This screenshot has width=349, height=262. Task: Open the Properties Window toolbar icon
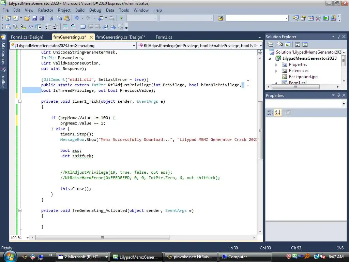303,18
